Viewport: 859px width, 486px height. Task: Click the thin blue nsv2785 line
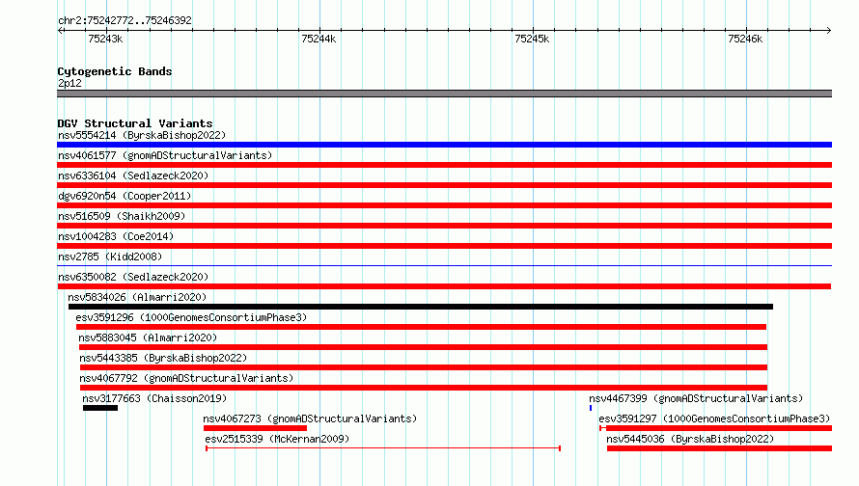pos(444,266)
